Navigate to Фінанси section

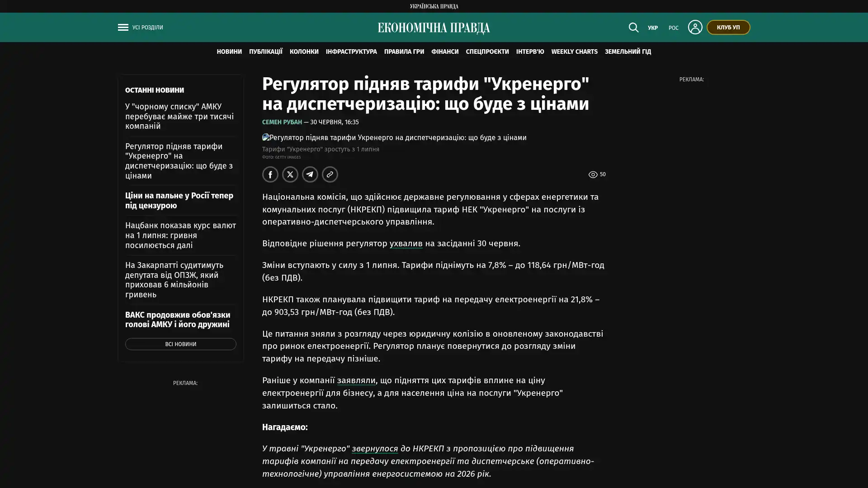445,52
